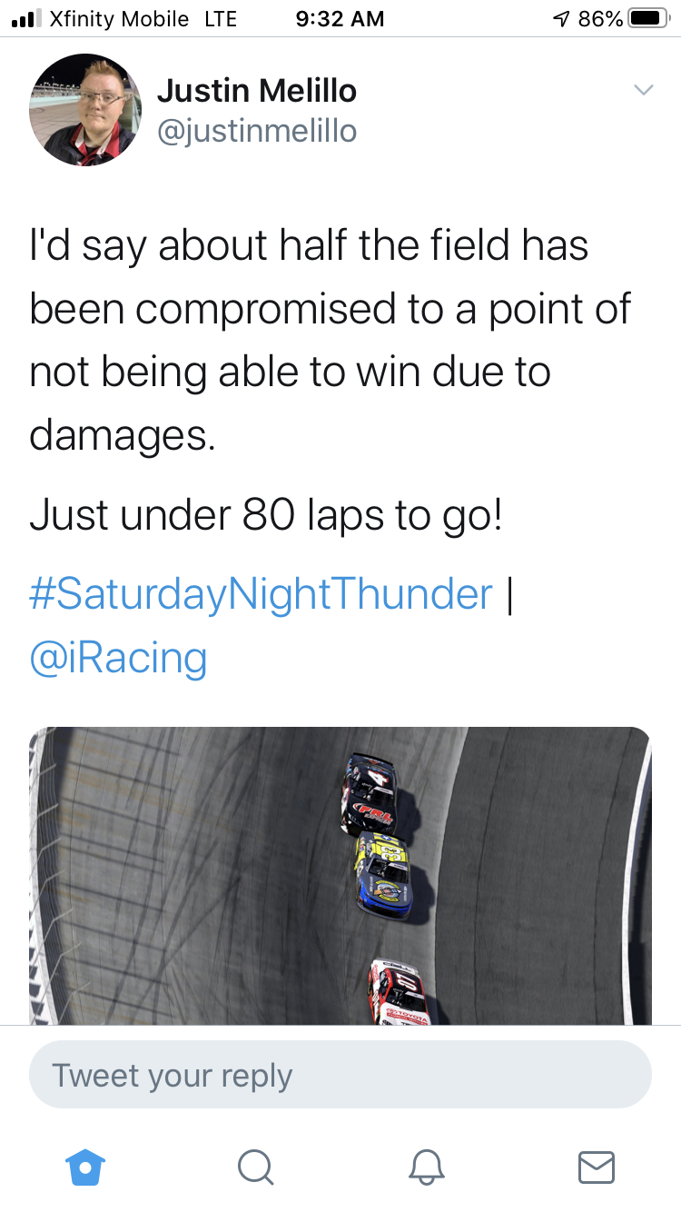This screenshot has height=1212, width=681.
Task: Open the Search magnifier tab
Action: pyautogui.click(x=255, y=1167)
